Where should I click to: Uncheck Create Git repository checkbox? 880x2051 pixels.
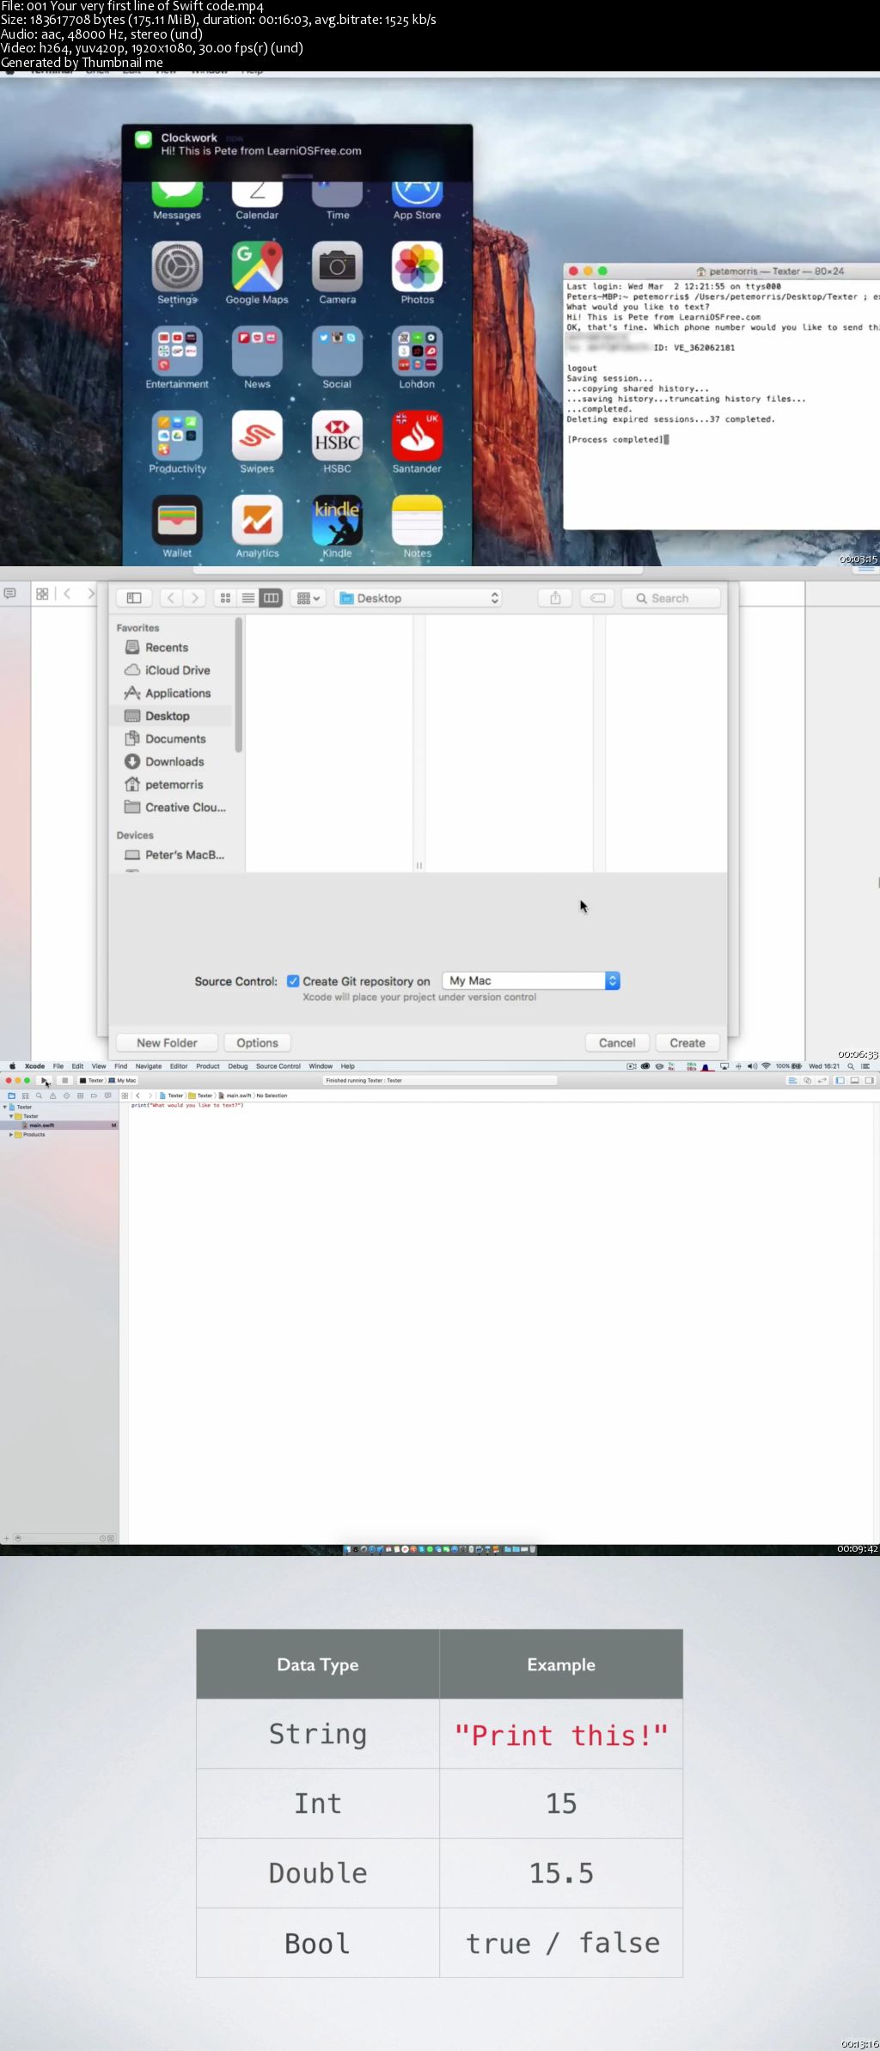pyautogui.click(x=293, y=981)
